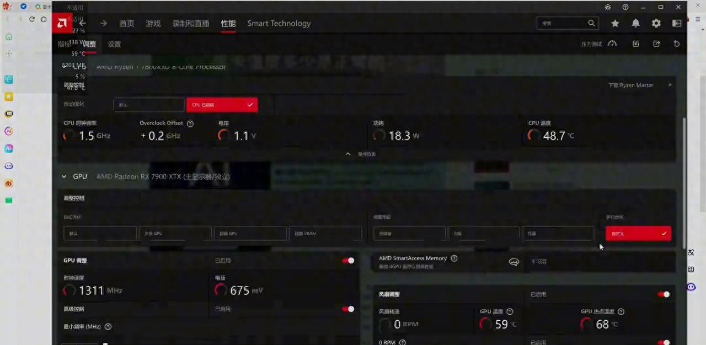Click the SmartAccess Memory brain icon

click(514, 262)
